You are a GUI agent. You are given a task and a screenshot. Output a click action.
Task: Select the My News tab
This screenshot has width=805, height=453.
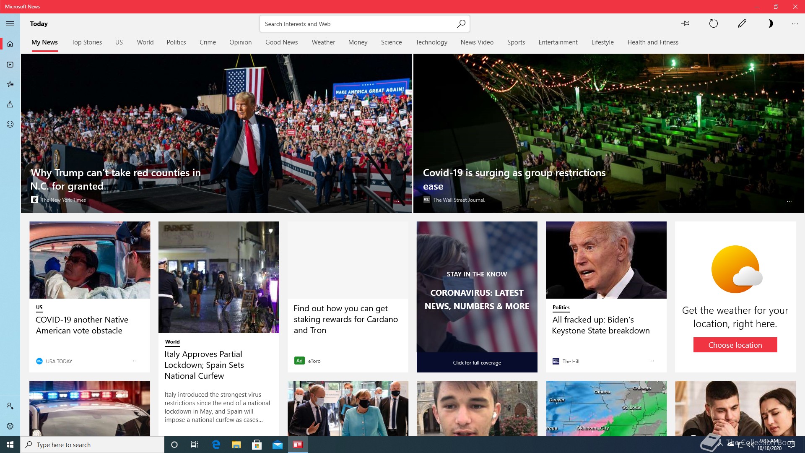click(44, 42)
